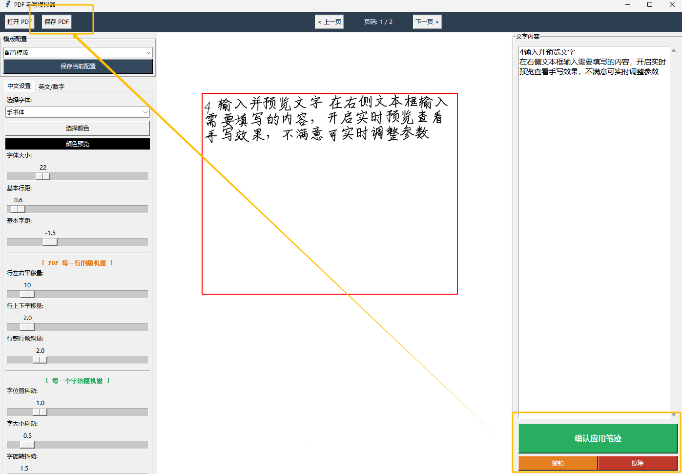Open the 配置模版 template dropdown

tap(78, 52)
